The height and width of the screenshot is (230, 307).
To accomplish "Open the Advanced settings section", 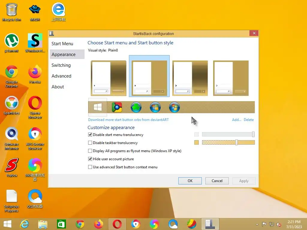I will pyautogui.click(x=67, y=76).
